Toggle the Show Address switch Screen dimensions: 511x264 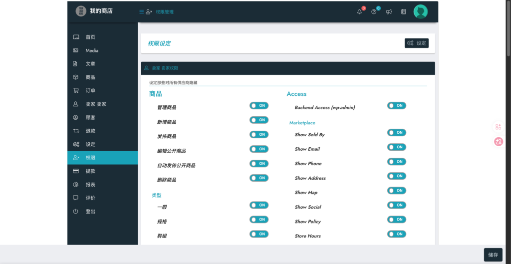[x=397, y=176]
